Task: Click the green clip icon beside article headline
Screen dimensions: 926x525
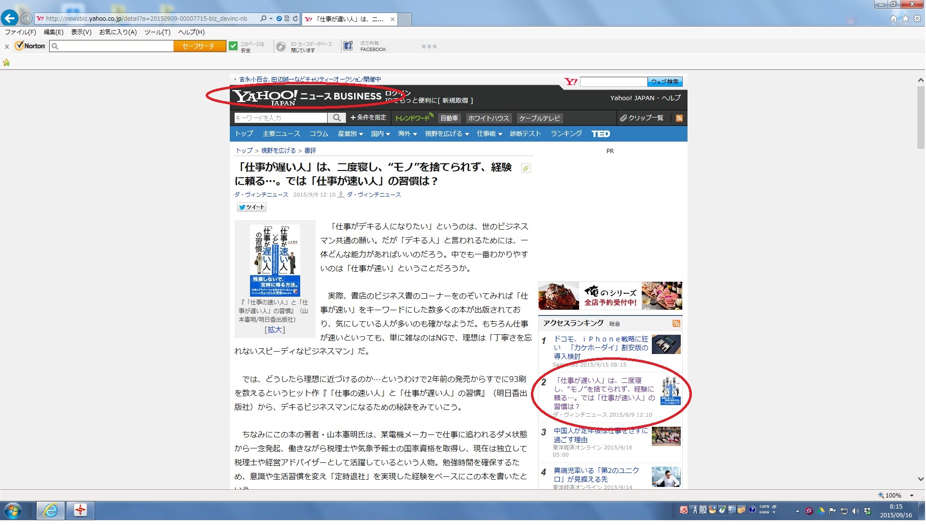Action: tap(526, 169)
